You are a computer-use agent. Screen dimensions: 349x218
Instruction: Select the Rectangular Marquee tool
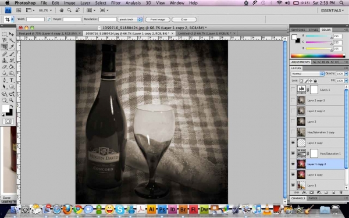click(4, 34)
